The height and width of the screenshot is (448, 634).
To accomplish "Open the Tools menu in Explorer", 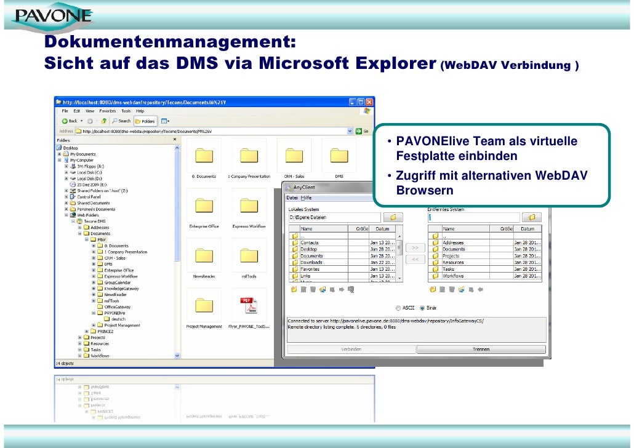I will (x=126, y=111).
